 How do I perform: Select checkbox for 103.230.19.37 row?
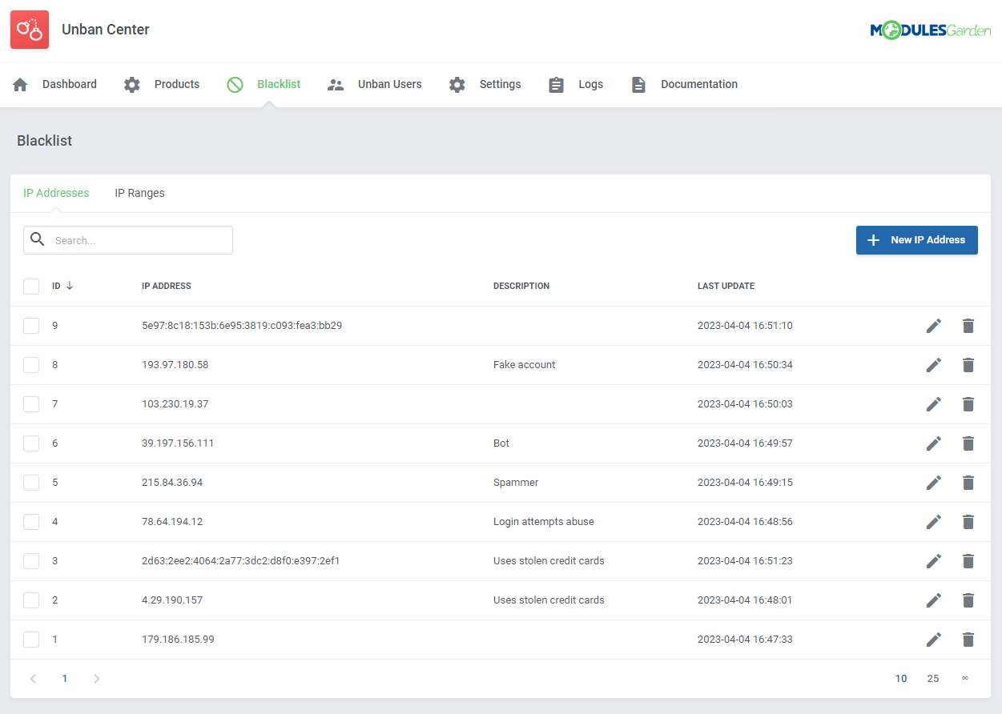tap(31, 404)
